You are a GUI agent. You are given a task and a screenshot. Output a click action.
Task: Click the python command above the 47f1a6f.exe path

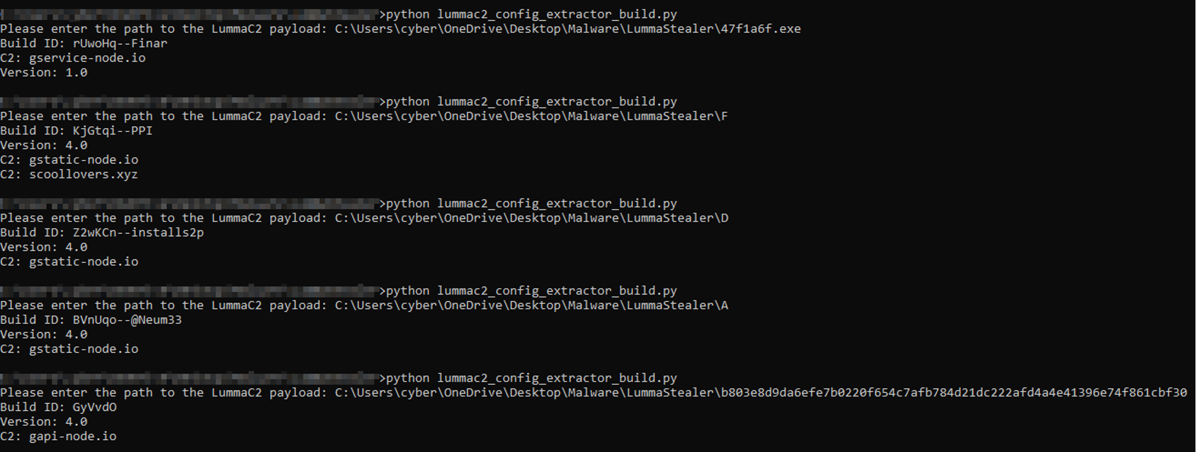pos(531,15)
